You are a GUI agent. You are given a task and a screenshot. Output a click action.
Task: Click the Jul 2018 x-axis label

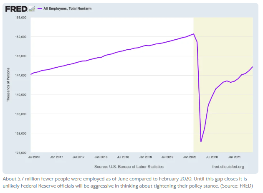pos(123,157)
